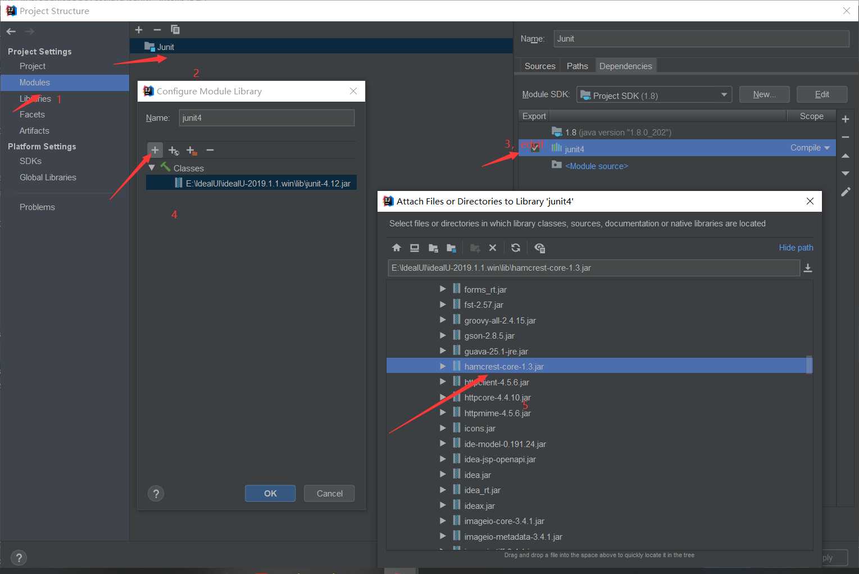The height and width of the screenshot is (574, 859).
Task: Navigate back with the left arrow icon
Action: click(x=11, y=31)
